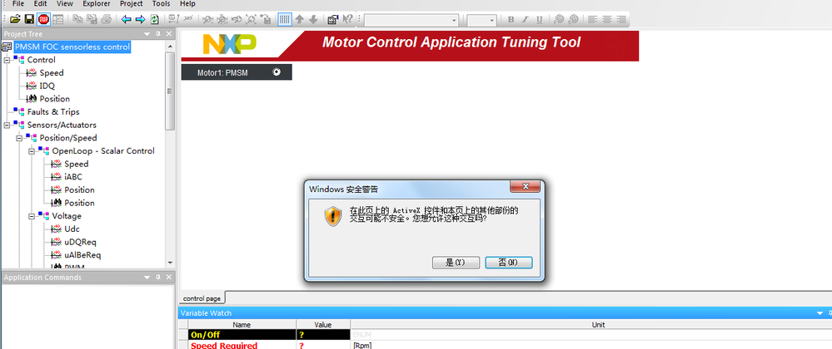Toggle the red STOP communication button
The image size is (832, 349).
(x=43, y=20)
